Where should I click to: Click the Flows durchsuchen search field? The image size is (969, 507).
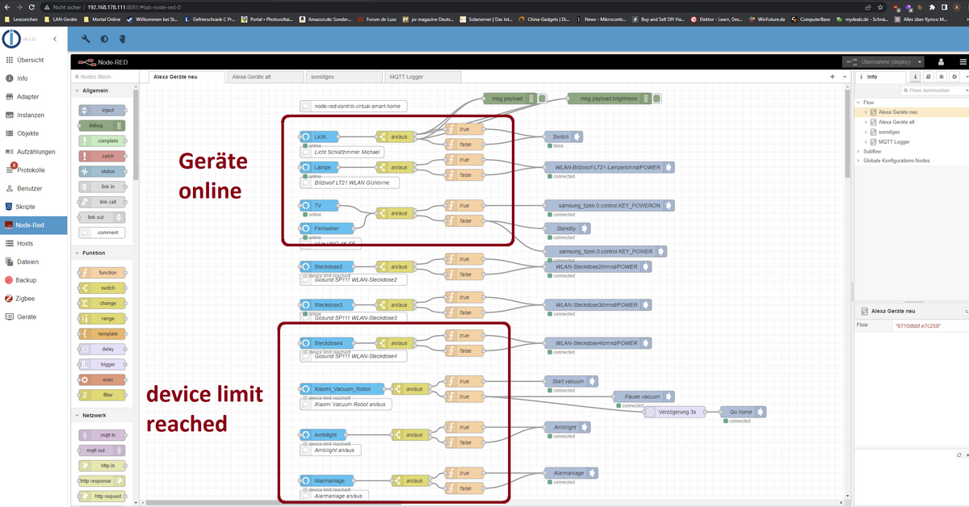tap(933, 90)
